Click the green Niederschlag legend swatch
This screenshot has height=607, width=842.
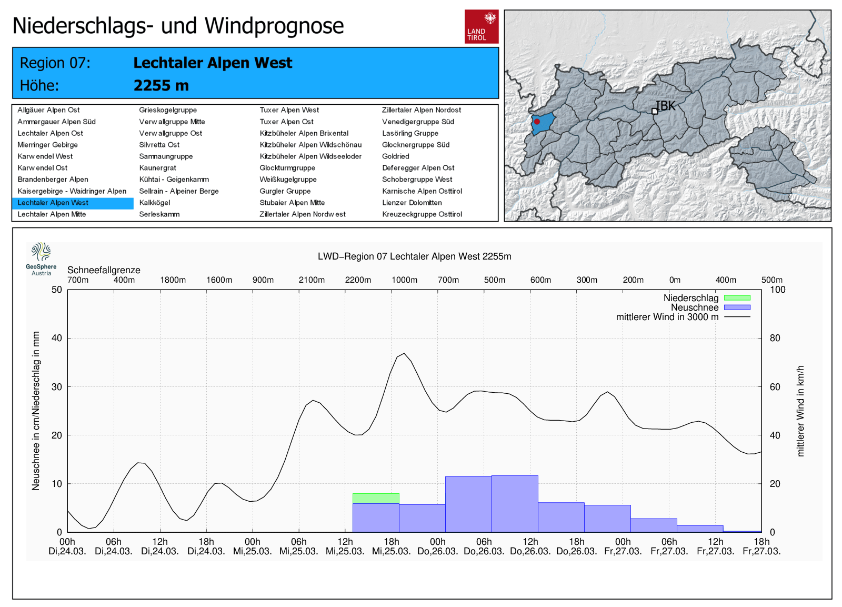[737, 298]
